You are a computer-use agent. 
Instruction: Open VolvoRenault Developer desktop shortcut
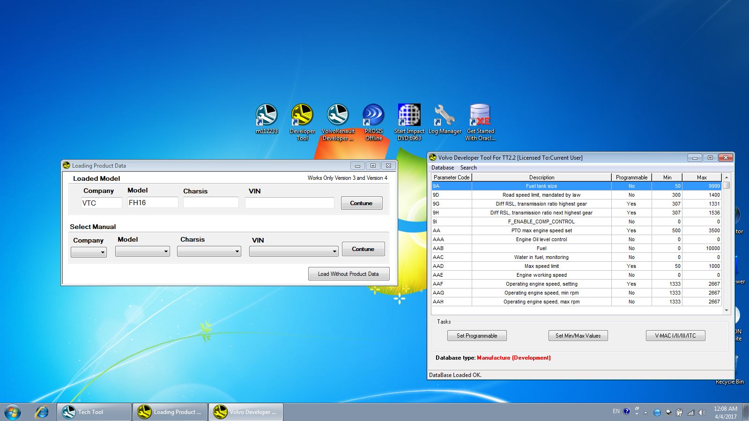[338, 122]
